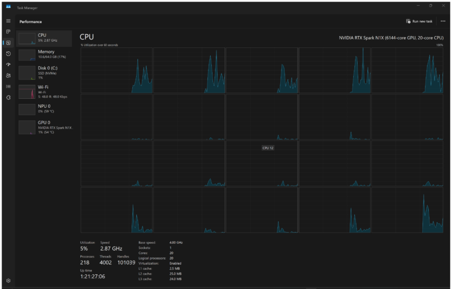Open the Startup apps icon
The width and height of the screenshot is (452, 289).
pos(8,64)
